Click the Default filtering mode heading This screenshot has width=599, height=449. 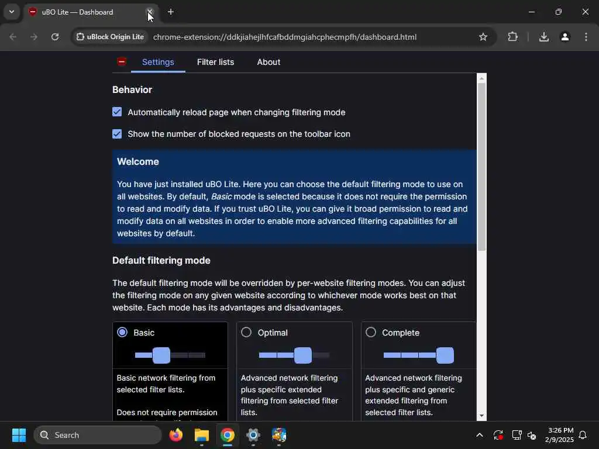[161, 260]
